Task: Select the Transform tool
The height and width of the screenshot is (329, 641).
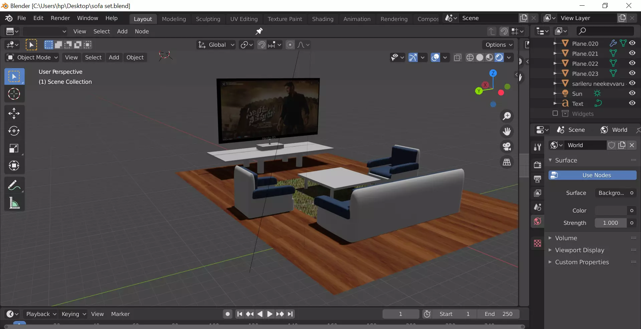Action: [14, 166]
